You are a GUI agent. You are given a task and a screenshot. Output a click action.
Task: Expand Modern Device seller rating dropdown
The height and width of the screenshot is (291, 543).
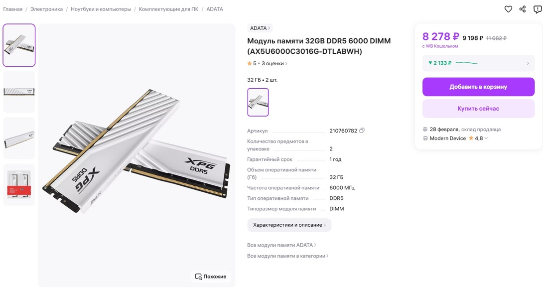[x=486, y=138]
